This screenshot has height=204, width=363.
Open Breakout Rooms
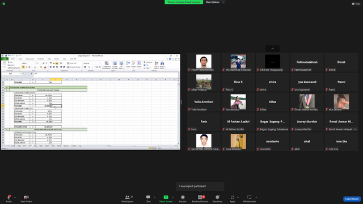coord(200,198)
